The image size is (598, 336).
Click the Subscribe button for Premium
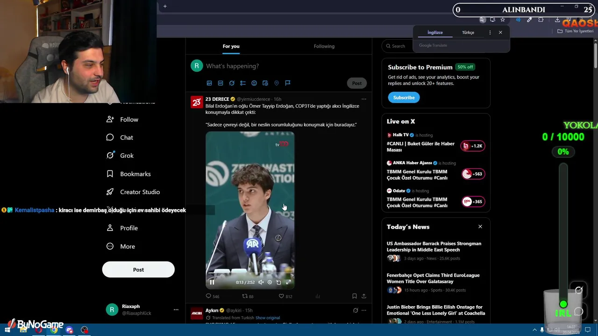(x=404, y=98)
